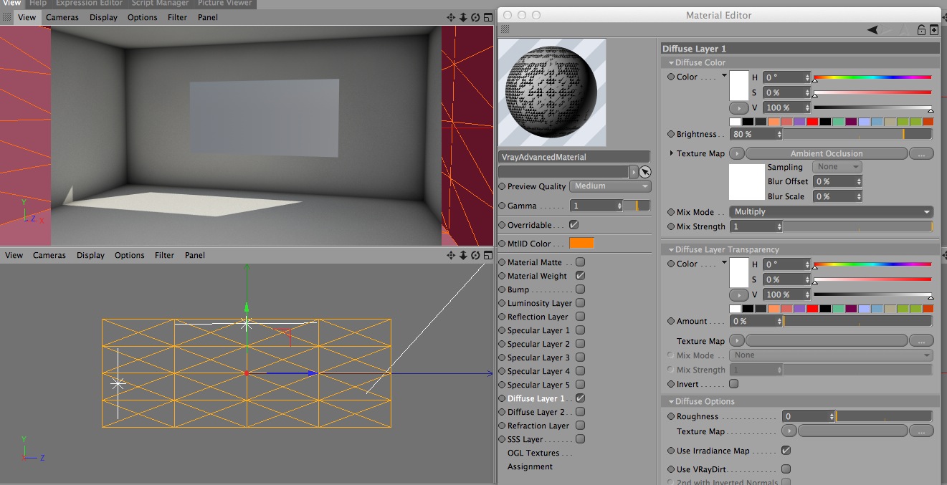Click the Transparency Texture Map ellipsis button
The image size is (947, 485).
[921, 341]
